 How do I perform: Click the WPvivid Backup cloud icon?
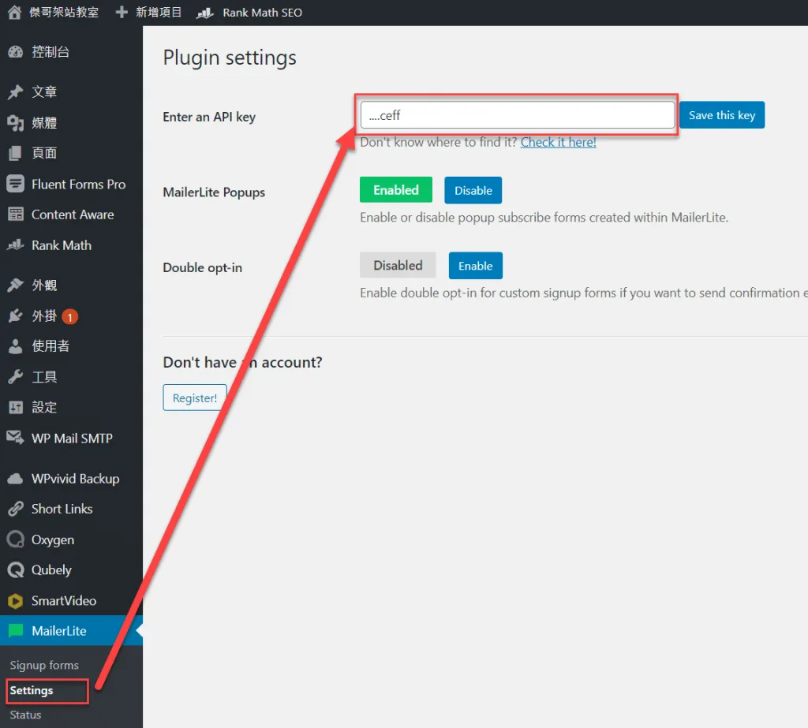click(15, 479)
